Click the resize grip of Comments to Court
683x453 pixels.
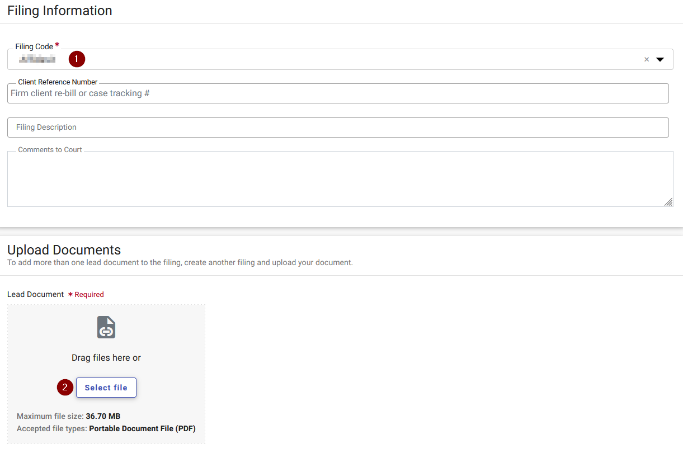[669, 203]
